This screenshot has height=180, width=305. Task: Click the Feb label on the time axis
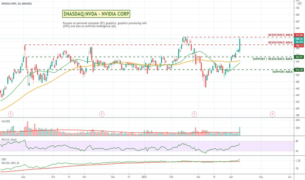[x=171, y=177]
